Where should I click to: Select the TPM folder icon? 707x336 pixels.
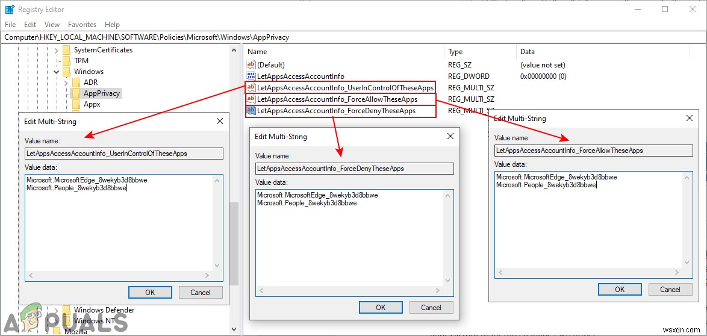point(67,61)
